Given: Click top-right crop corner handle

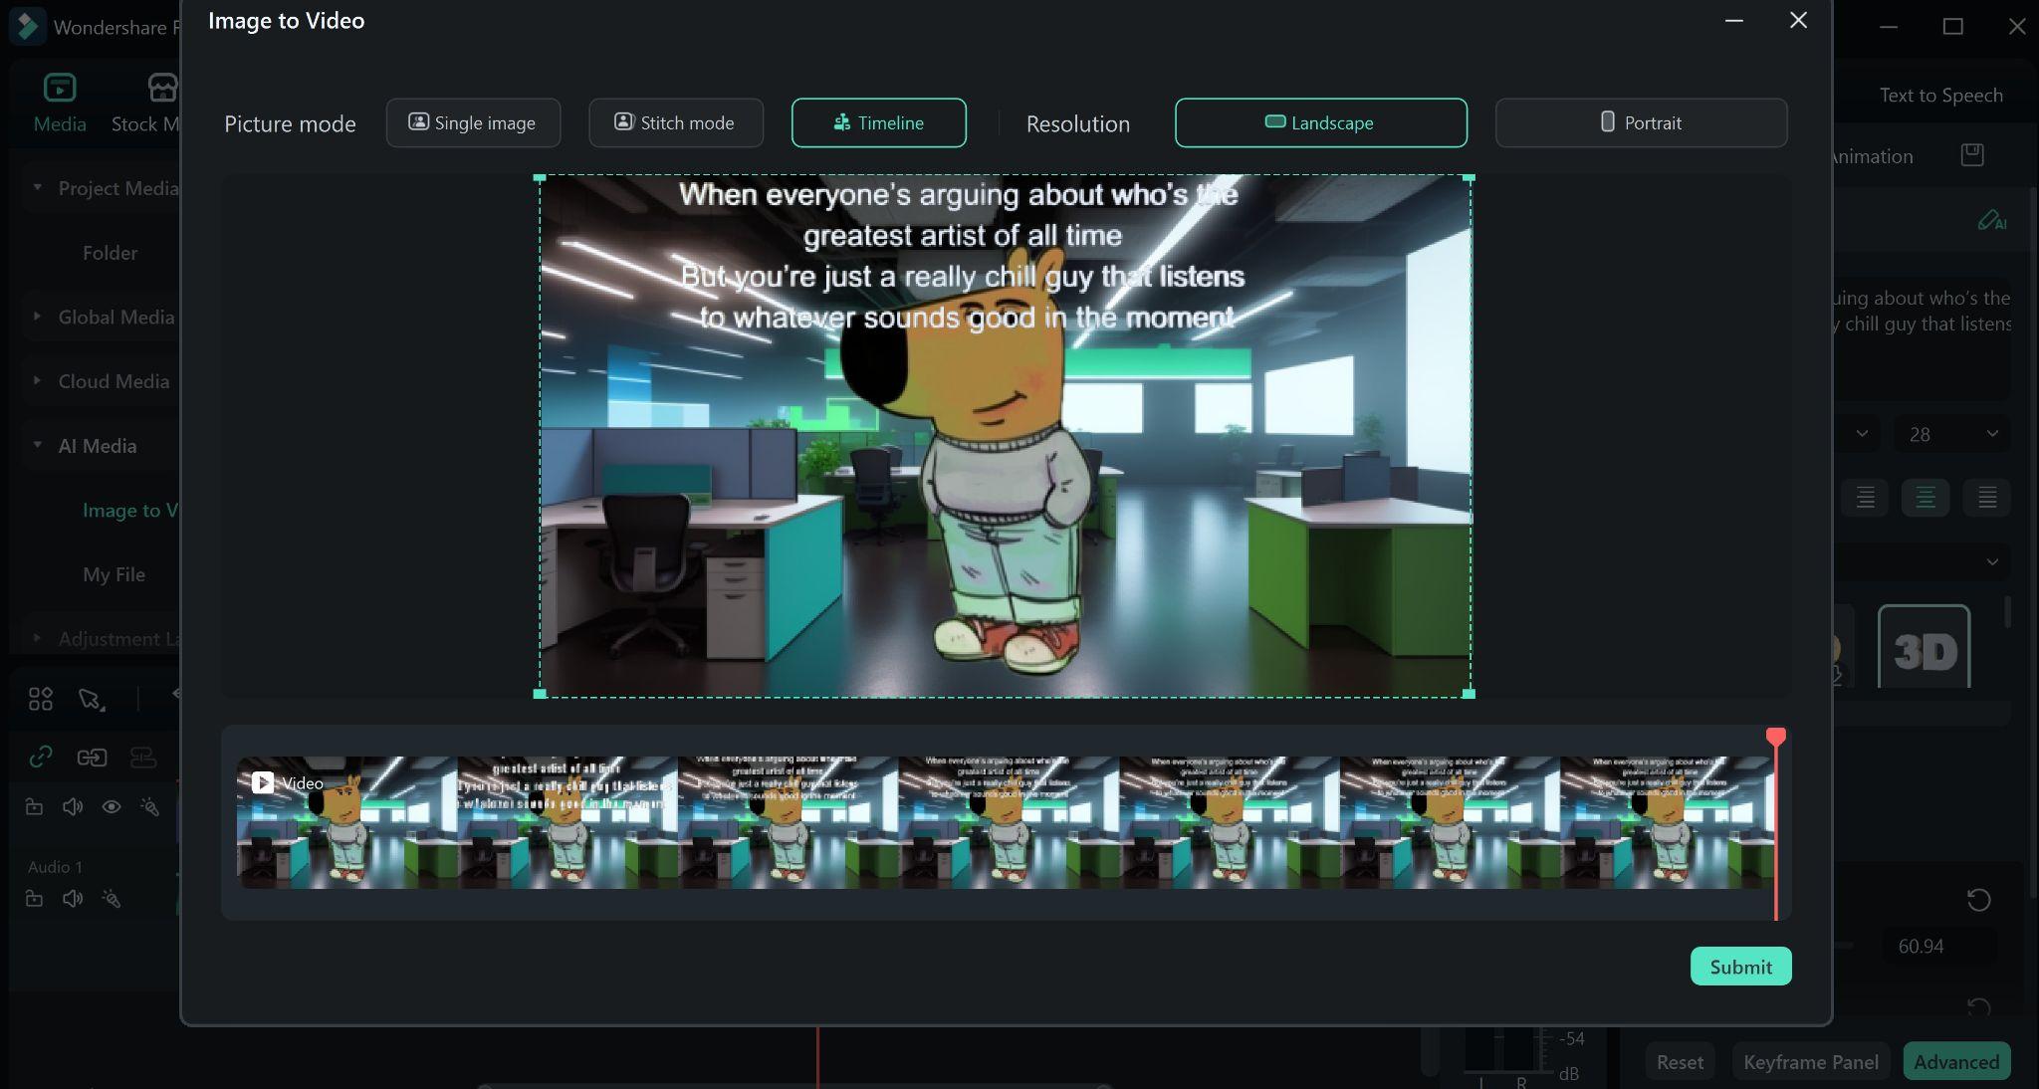Looking at the screenshot, I should [x=1469, y=178].
